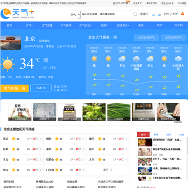Expand the 天气生活 navigation dropdown
188x188 pixels.
tap(85, 26)
